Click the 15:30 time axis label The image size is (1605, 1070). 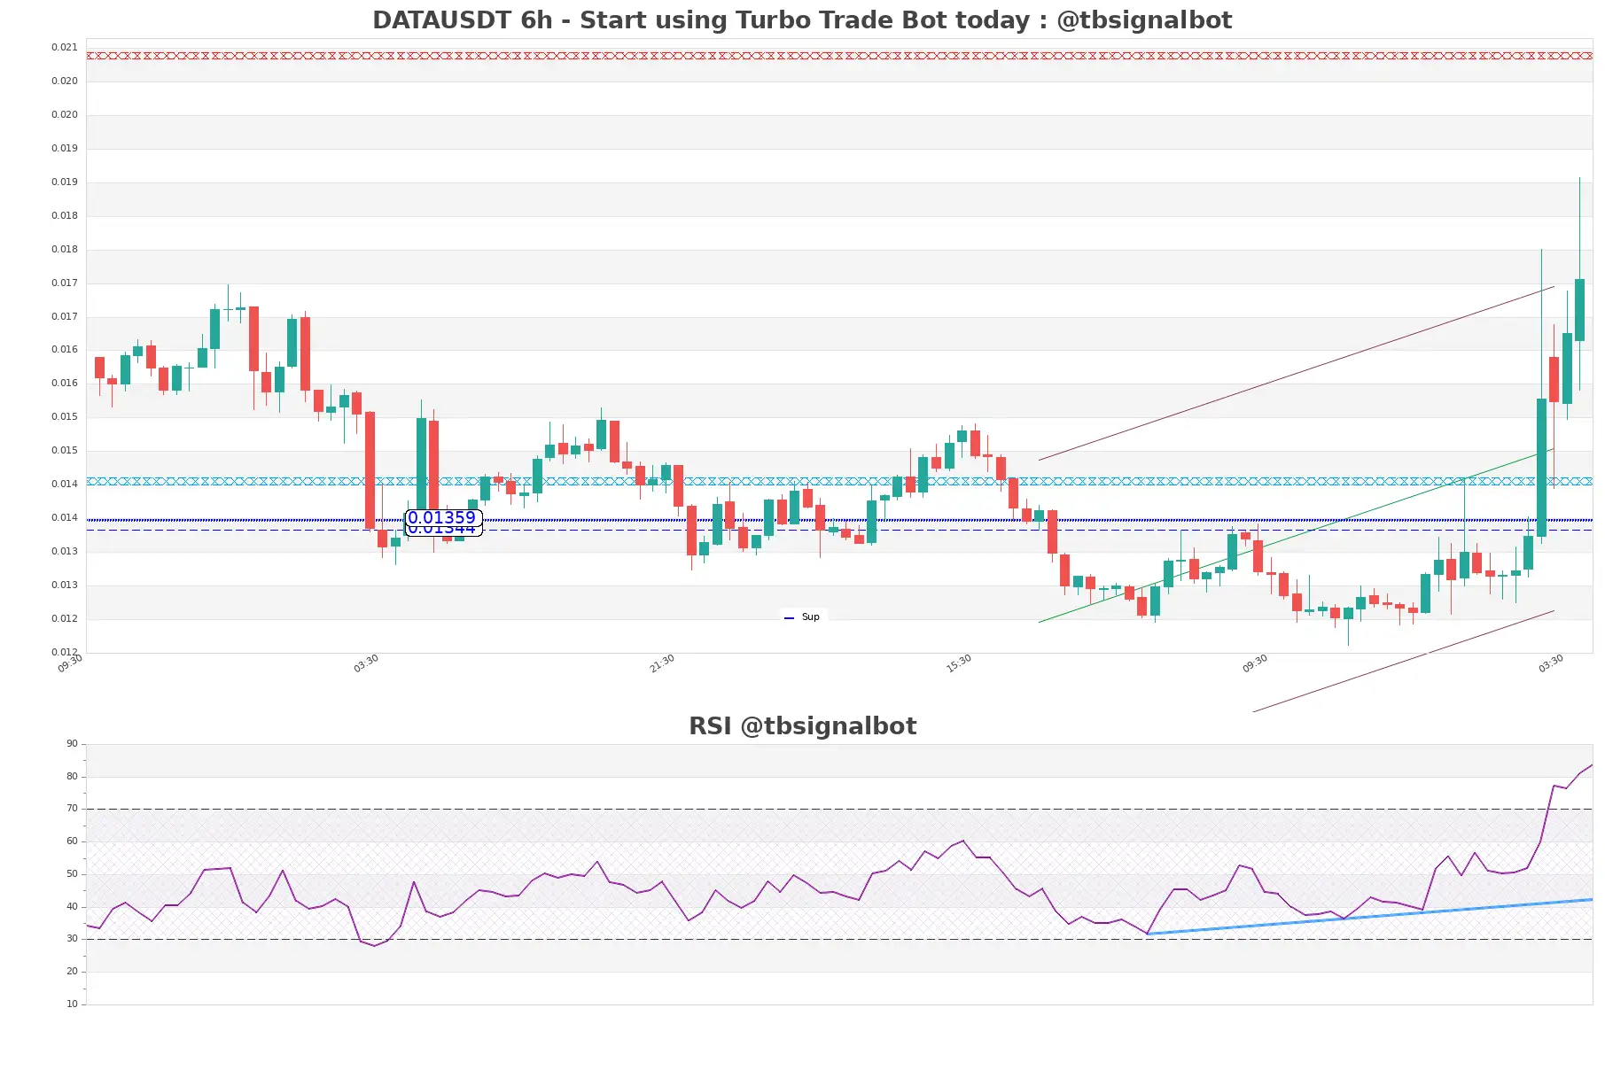pos(959,663)
